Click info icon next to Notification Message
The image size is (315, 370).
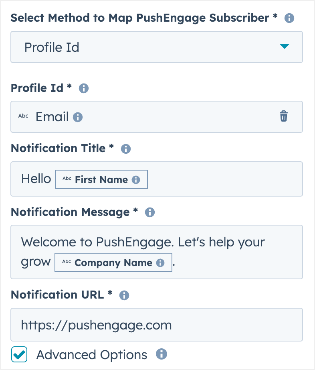coord(150,212)
